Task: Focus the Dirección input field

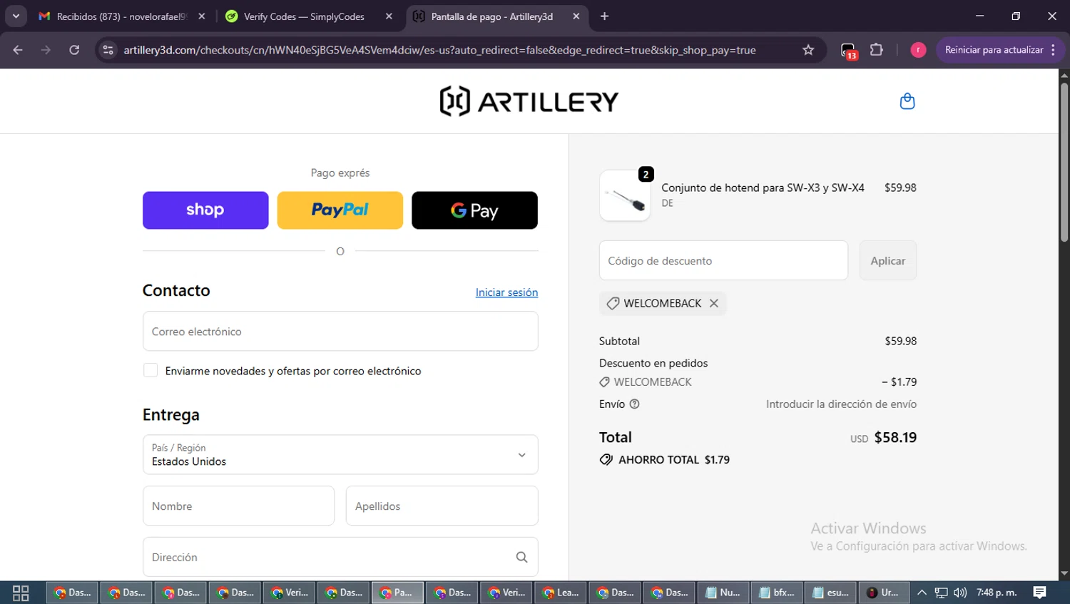Action: [x=340, y=557]
